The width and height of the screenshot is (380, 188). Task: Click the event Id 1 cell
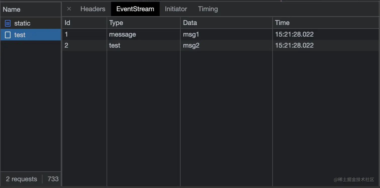66,34
